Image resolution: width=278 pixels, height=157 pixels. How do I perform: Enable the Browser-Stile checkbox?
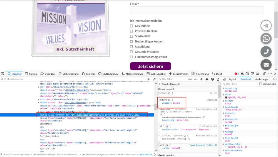pos(260,84)
